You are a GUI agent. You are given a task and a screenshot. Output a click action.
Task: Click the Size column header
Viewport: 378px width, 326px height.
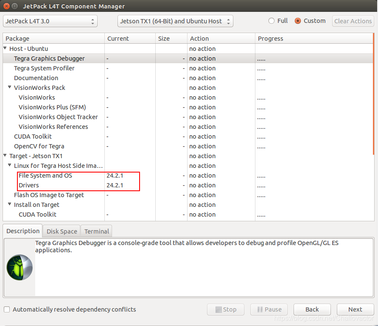tap(171, 39)
